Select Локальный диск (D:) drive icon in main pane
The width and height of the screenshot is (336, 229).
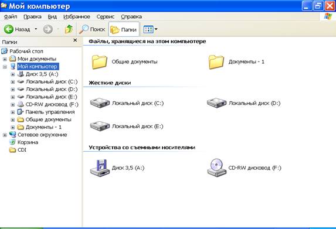216,103
